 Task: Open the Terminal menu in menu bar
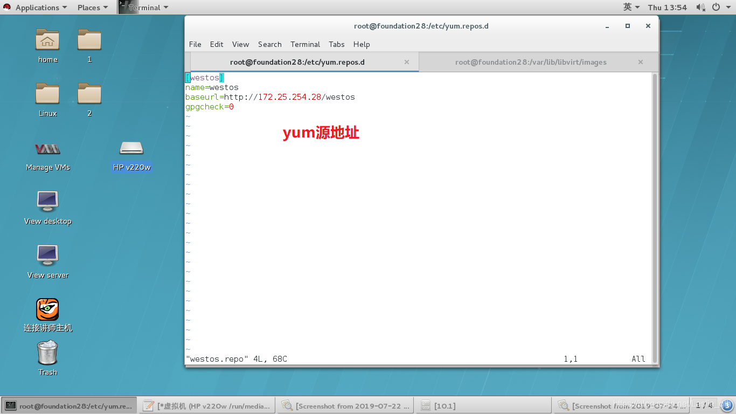[305, 44]
